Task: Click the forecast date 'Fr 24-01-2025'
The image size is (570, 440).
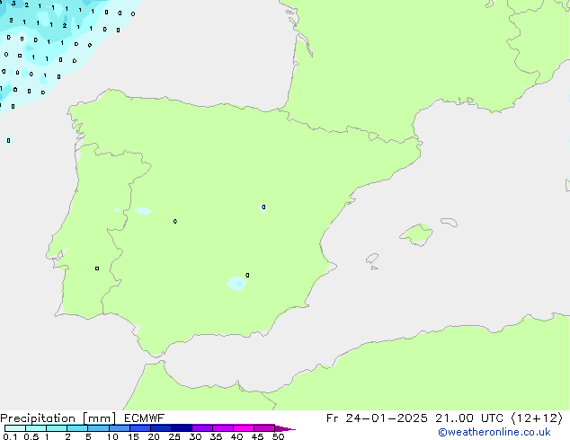Action: (x=377, y=418)
